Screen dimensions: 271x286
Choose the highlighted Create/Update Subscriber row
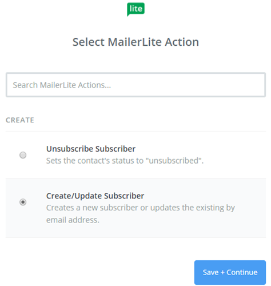coord(135,208)
